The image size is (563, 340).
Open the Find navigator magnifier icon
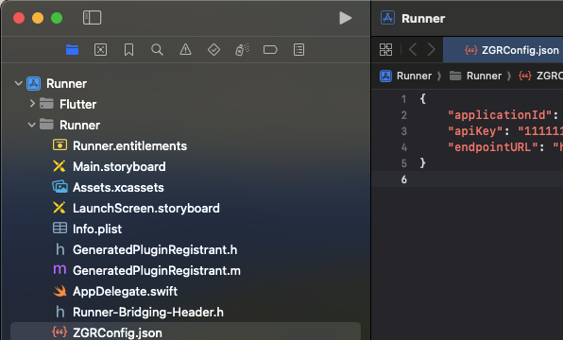[157, 49]
